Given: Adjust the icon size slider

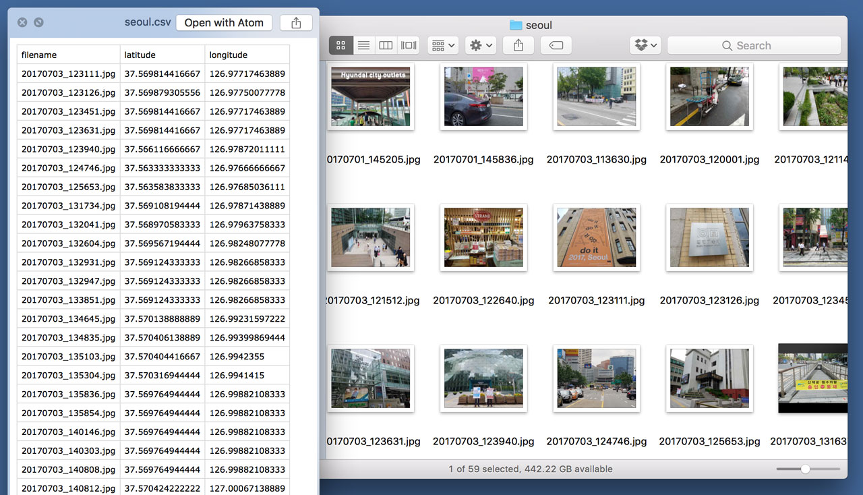Looking at the screenshot, I should [805, 469].
